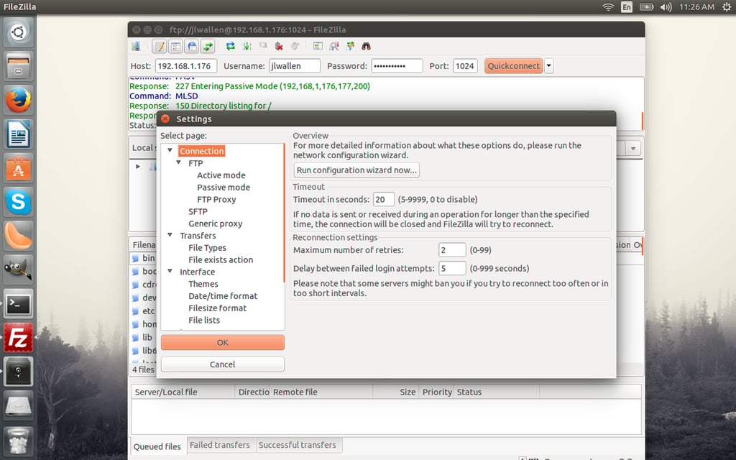736x460 pixels.
Task: Click the Host input field
Action: coord(186,65)
